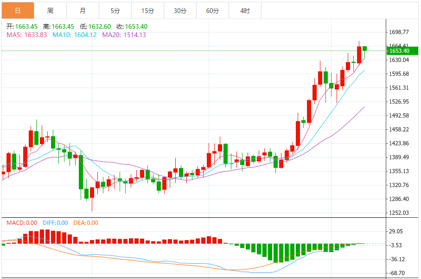Screen dimensions: 421x279
Task: Click the latest green candlestick at far right
Action: pos(364,52)
